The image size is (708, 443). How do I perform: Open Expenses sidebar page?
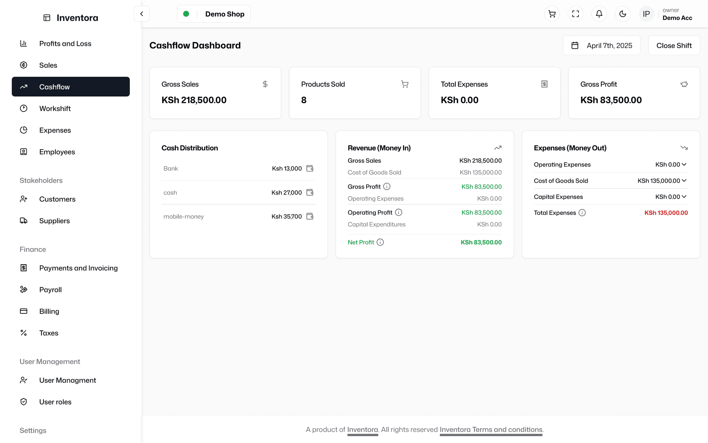coord(71,130)
